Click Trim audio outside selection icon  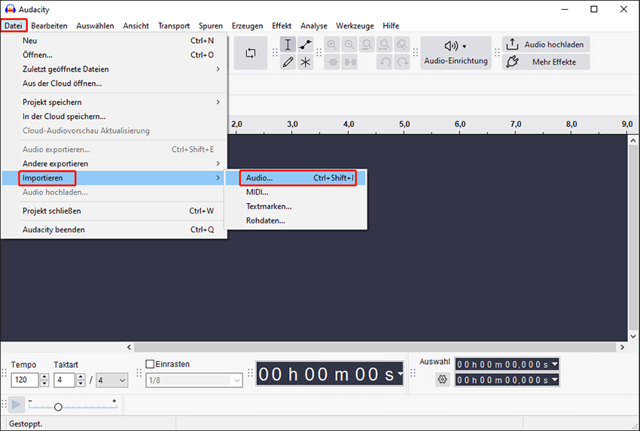pos(332,62)
